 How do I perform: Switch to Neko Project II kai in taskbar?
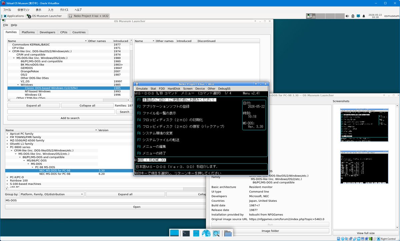click(89, 16)
